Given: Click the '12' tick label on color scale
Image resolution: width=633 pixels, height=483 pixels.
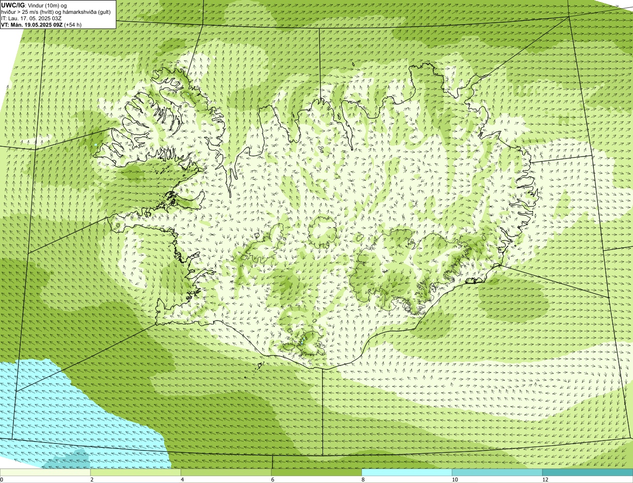Looking at the screenshot, I should point(545,480).
